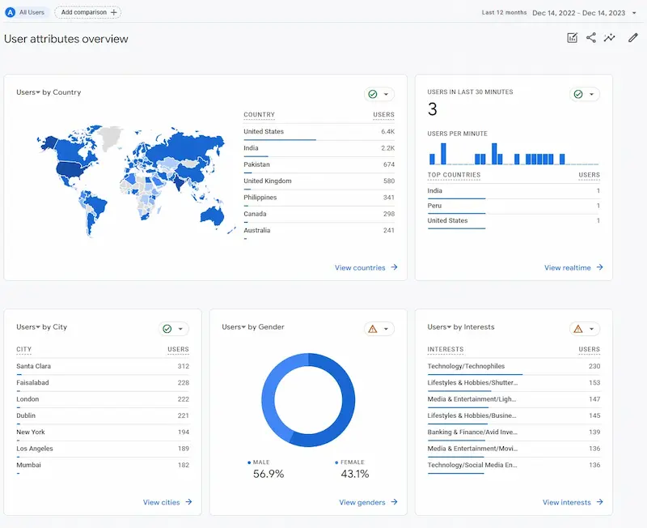Expand the Users metric dropdown in City card
The width and height of the screenshot is (647, 528).
(x=37, y=327)
